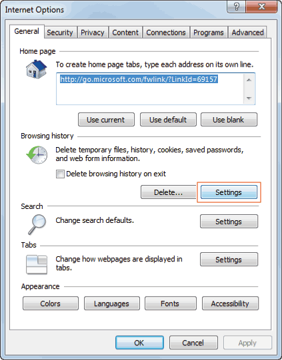Click the Use default button

[x=168, y=120]
